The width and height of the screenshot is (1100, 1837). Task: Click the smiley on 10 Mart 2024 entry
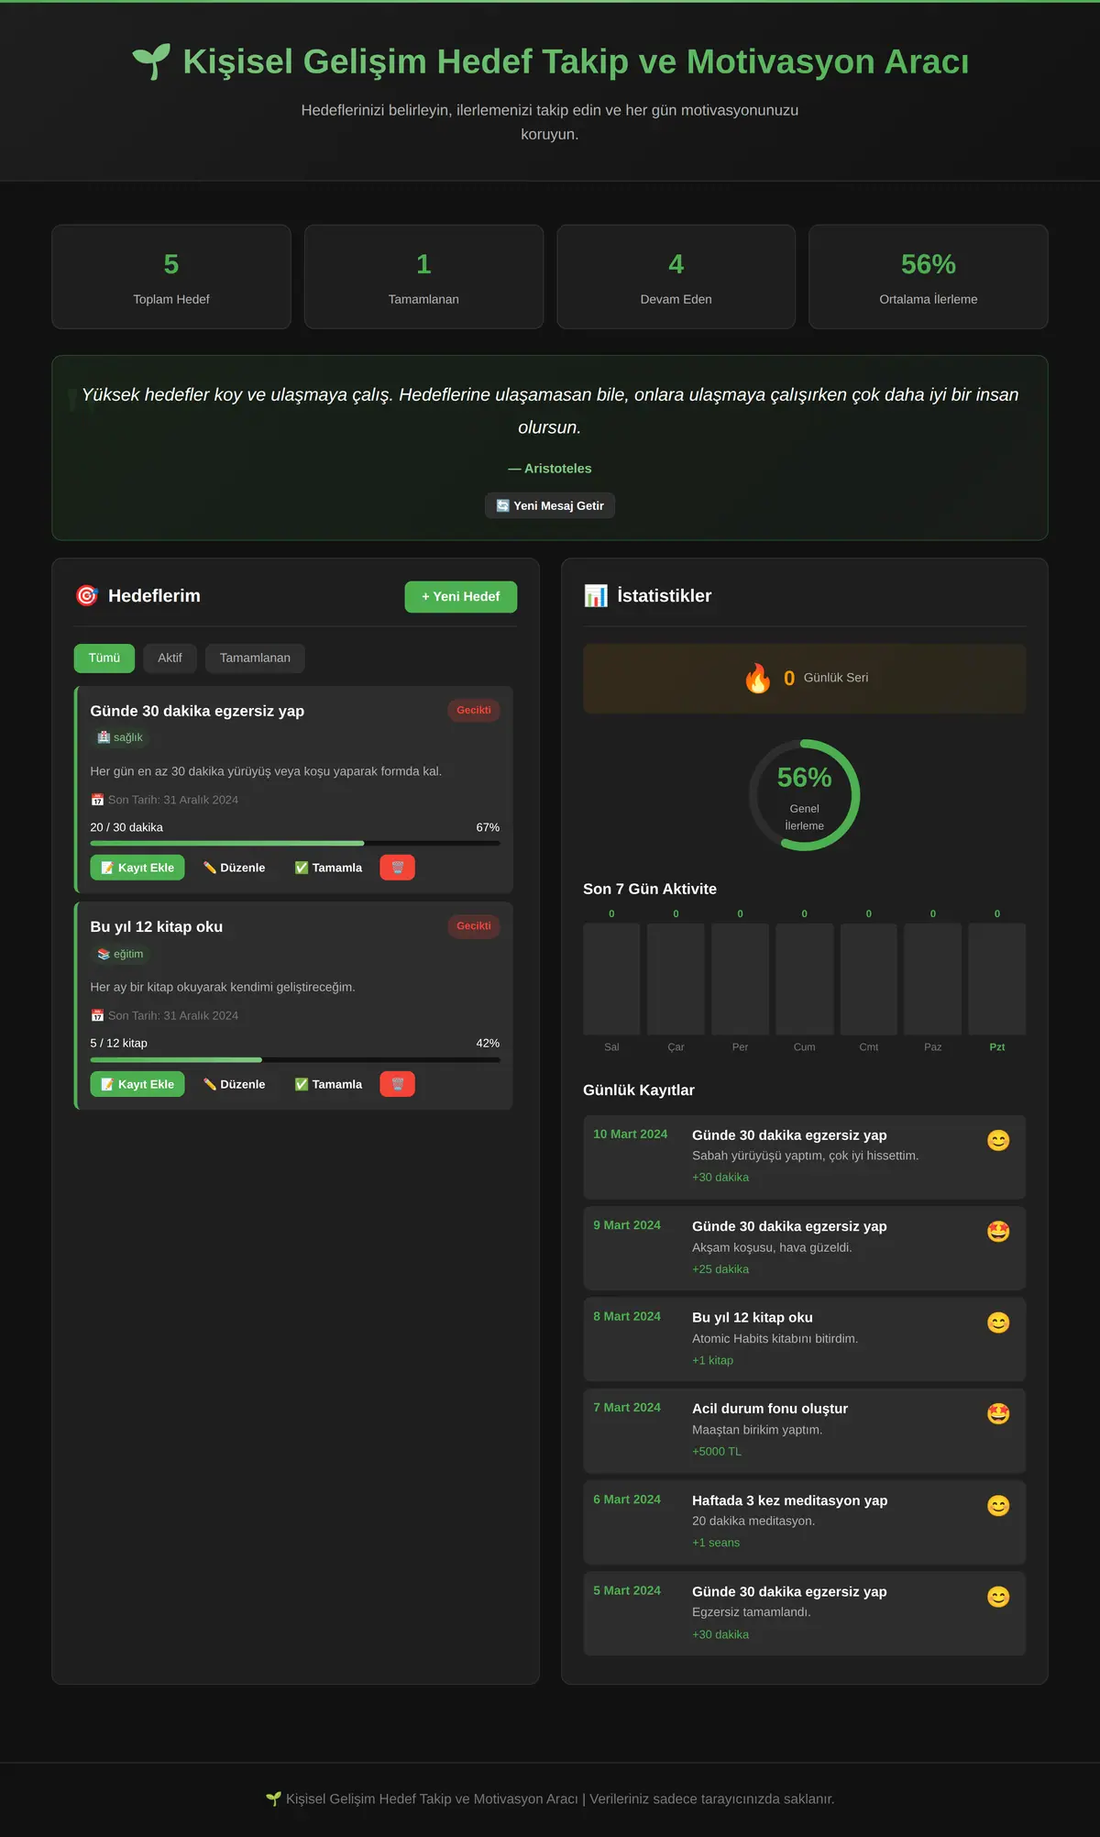[998, 1140]
